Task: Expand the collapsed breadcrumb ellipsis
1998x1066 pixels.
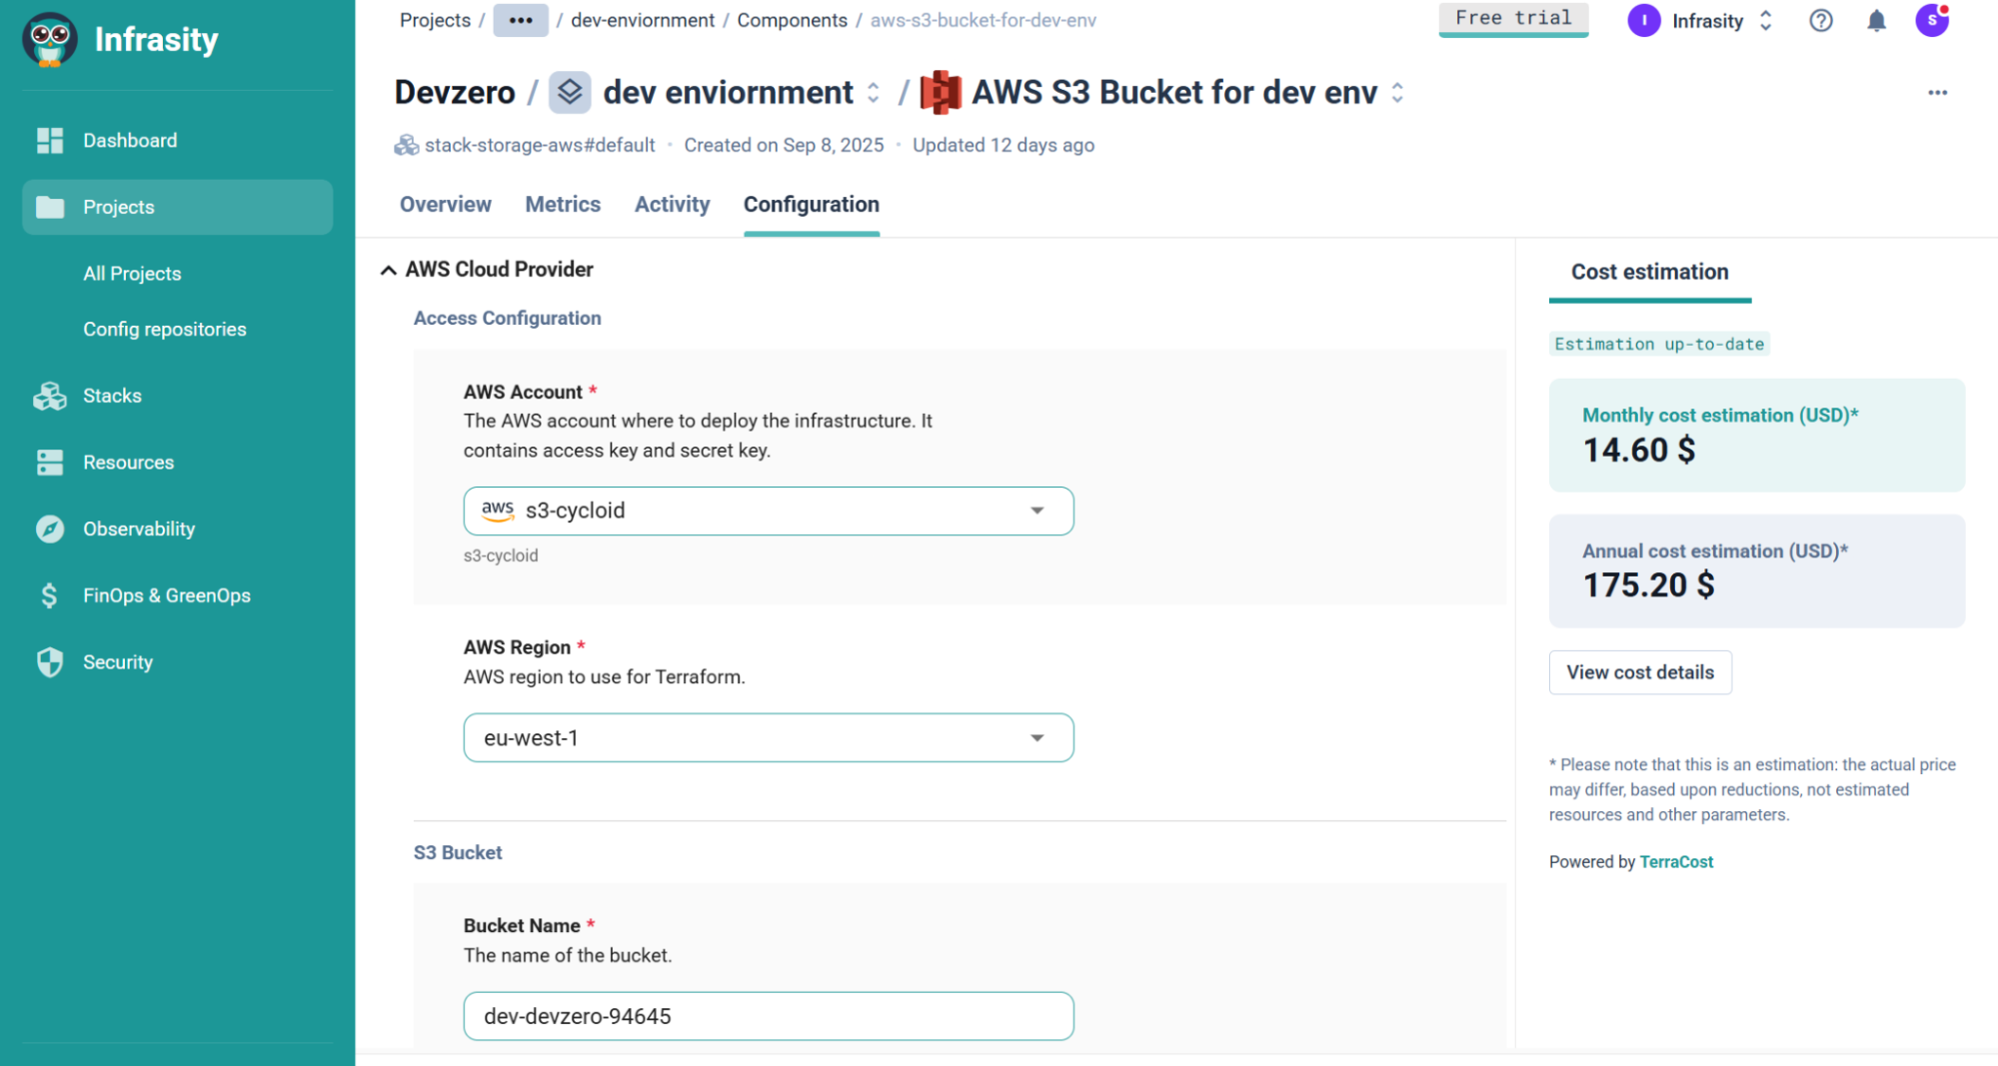Action: tap(520, 21)
